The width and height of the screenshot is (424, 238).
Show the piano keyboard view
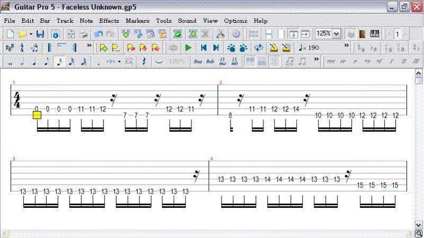(x=375, y=34)
